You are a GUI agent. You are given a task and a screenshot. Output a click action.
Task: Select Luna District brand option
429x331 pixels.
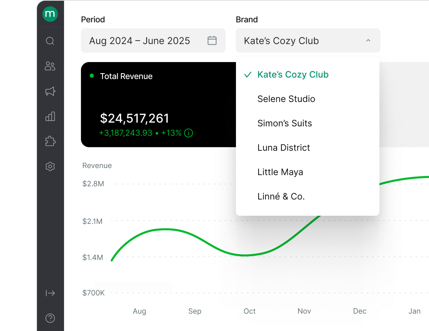point(284,148)
